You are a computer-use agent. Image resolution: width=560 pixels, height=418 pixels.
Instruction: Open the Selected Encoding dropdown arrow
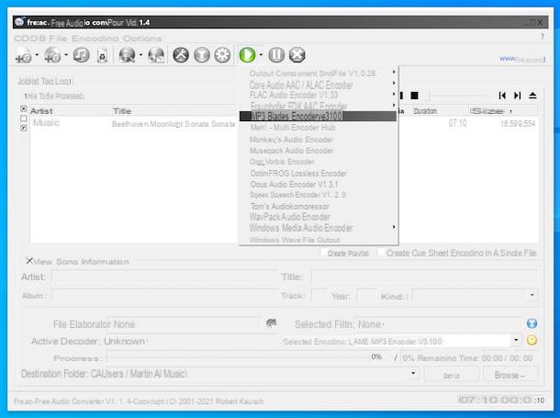pos(516,340)
